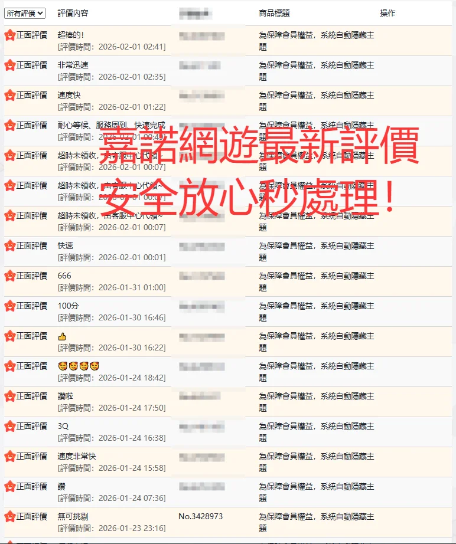Click order number No.3428973
The image size is (456, 544).
tap(201, 516)
